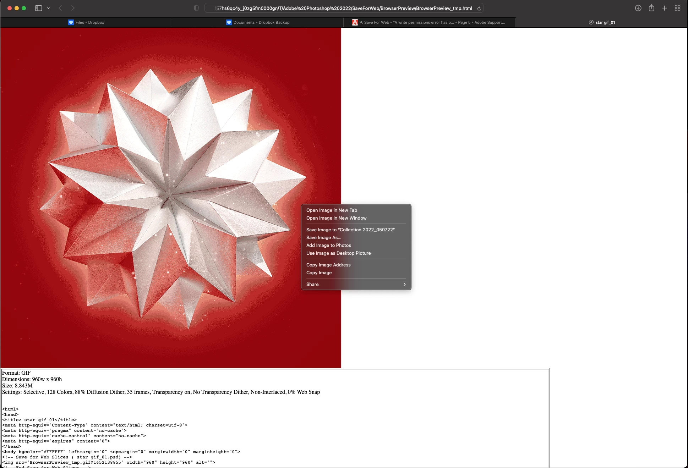Screen dimensions: 688x468
Task: Show the tab overview grid icon
Action: 678,8
